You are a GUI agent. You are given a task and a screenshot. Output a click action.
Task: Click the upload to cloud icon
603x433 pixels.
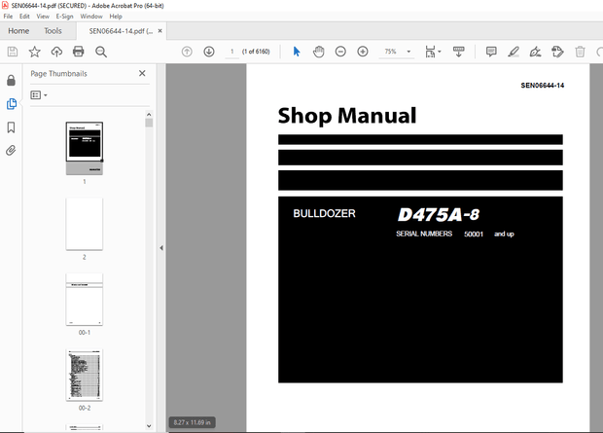56,52
